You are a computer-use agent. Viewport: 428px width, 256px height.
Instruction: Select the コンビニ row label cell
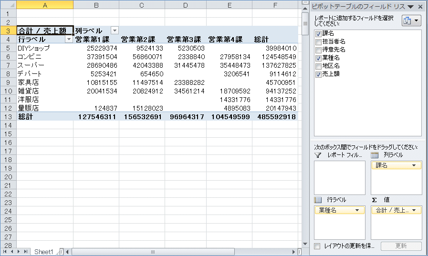click(x=45, y=57)
